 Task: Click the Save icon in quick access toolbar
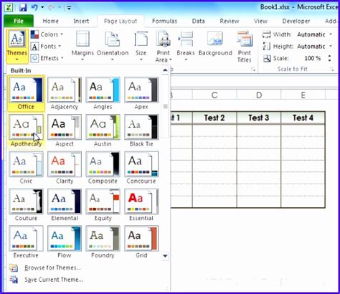click(x=23, y=8)
